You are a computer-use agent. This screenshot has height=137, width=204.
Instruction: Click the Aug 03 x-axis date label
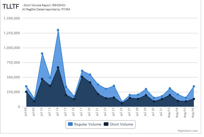point(169,113)
